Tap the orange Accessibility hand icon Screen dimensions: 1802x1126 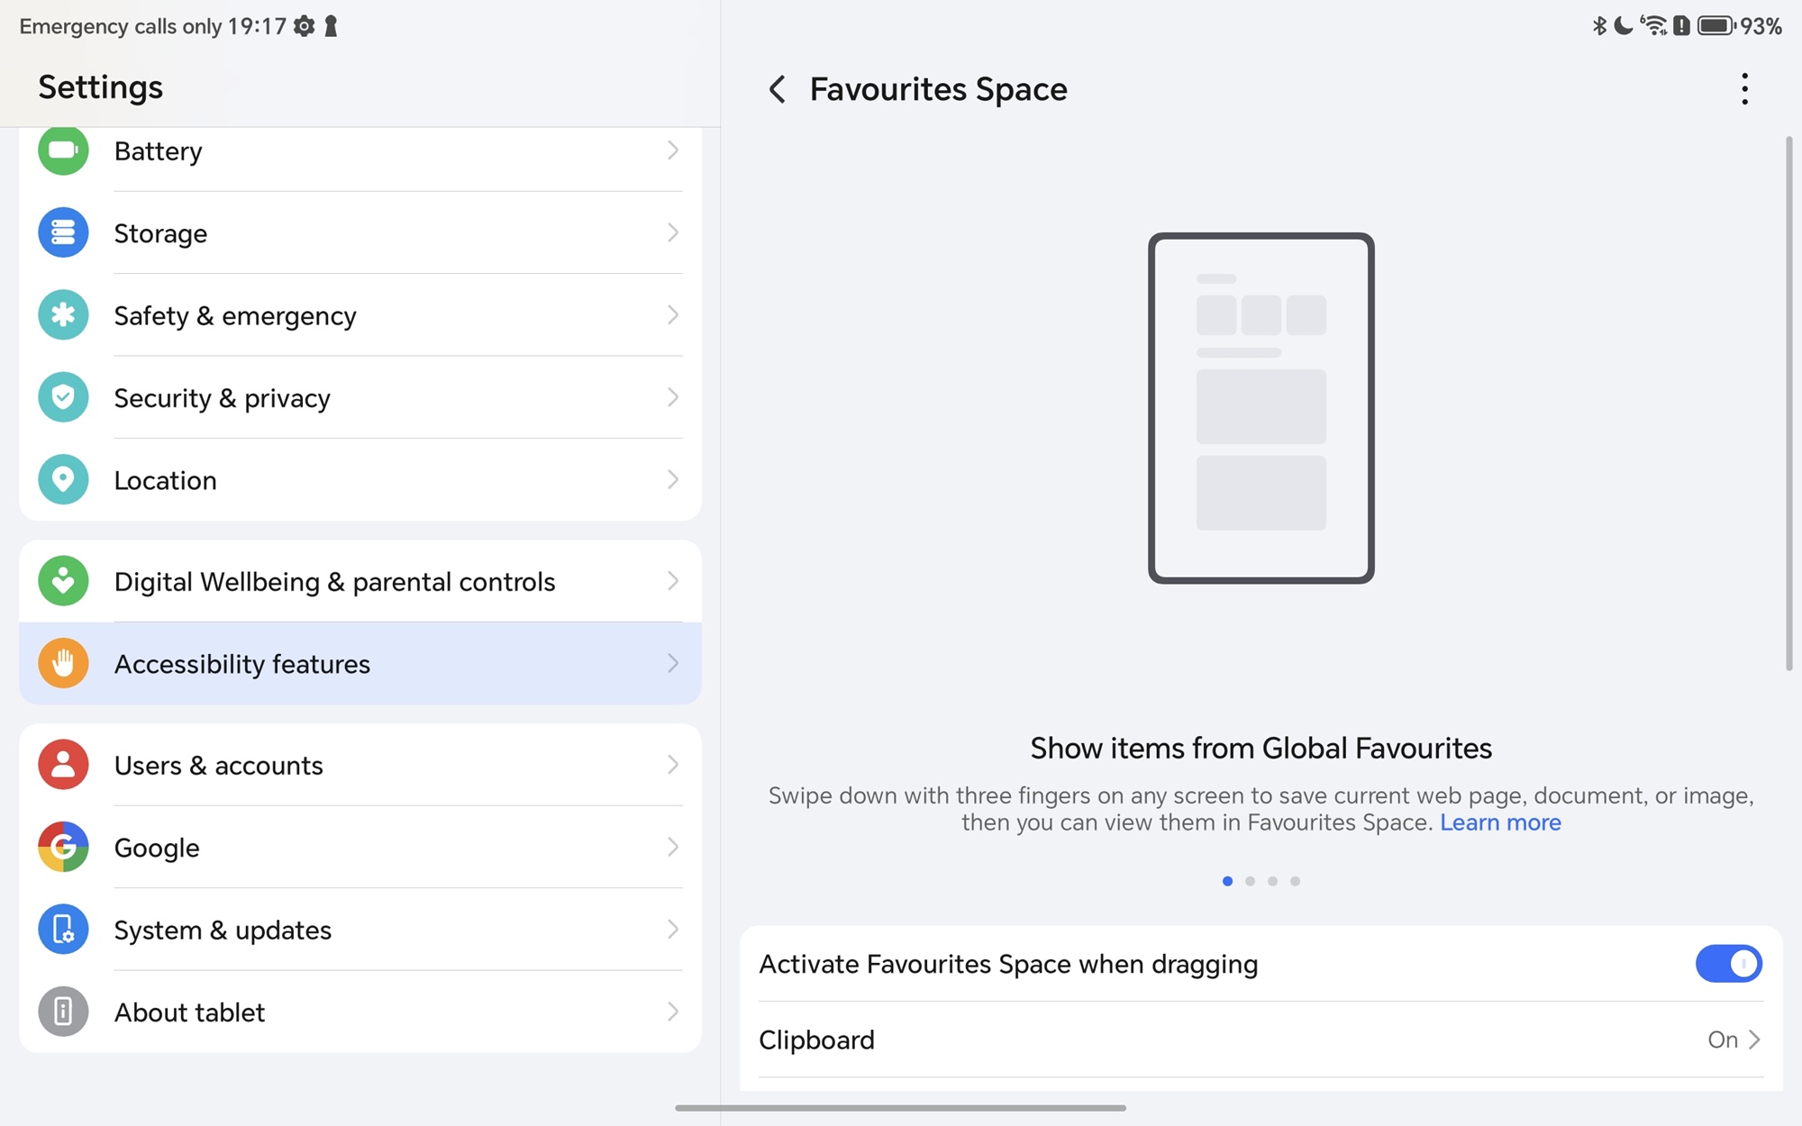63,664
